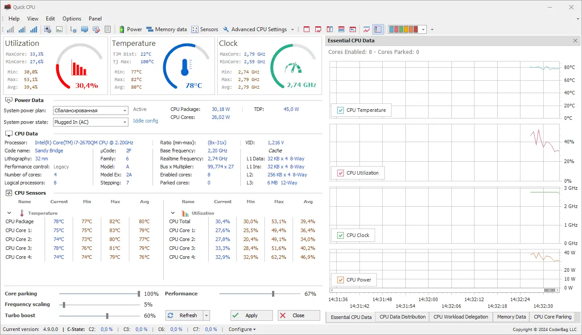Click the Intel Core i7-2670QM processor link

pyautogui.click(x=84, y=143)
